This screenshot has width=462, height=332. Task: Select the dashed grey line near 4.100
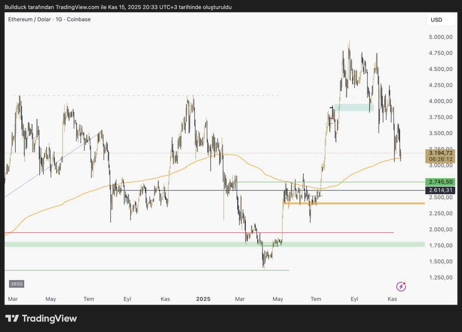point(145,95)
